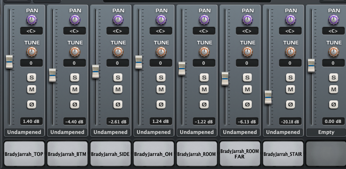Invert phase on BradyJarrah_ROOM FAR channel
This screenshot has width=346, height=169.
pyautogui.click(x=247, y=104)
